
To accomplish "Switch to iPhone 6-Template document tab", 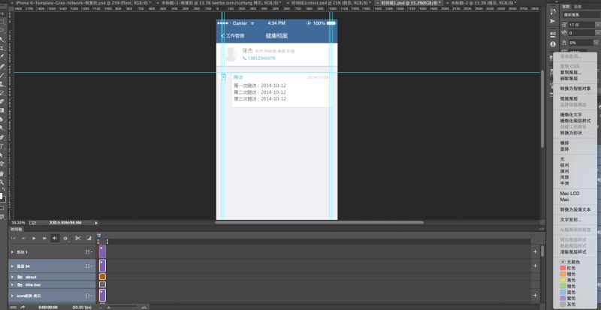I will (83, 2).
